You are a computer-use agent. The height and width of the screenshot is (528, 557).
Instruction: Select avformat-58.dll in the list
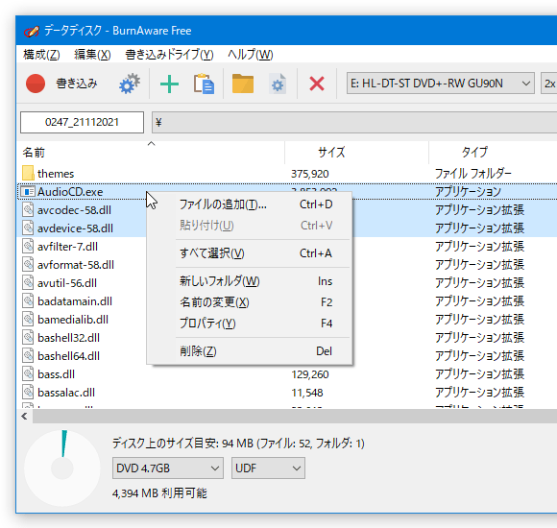point(76,265)
